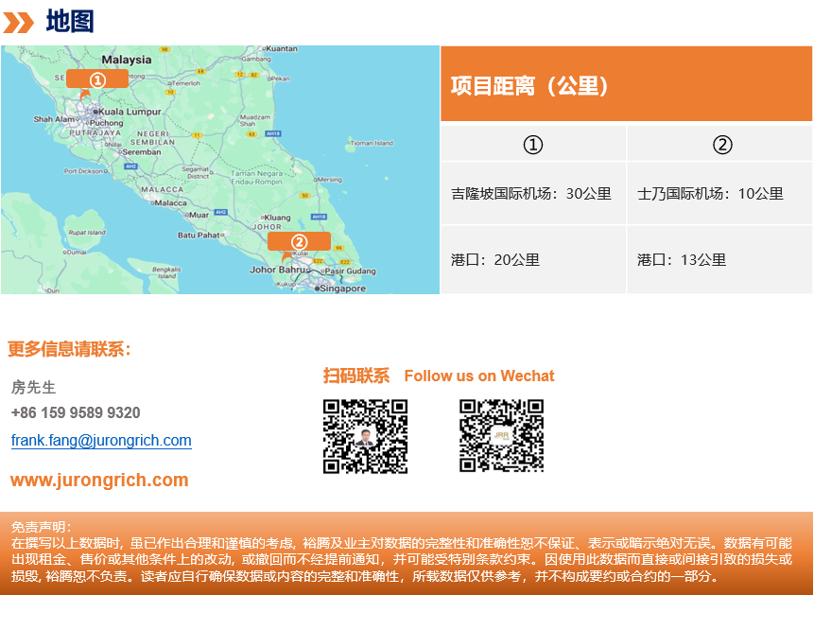814x630 pixels.
Task: Click the 更多信息请联系 heading
Action: tap(70, 350)
